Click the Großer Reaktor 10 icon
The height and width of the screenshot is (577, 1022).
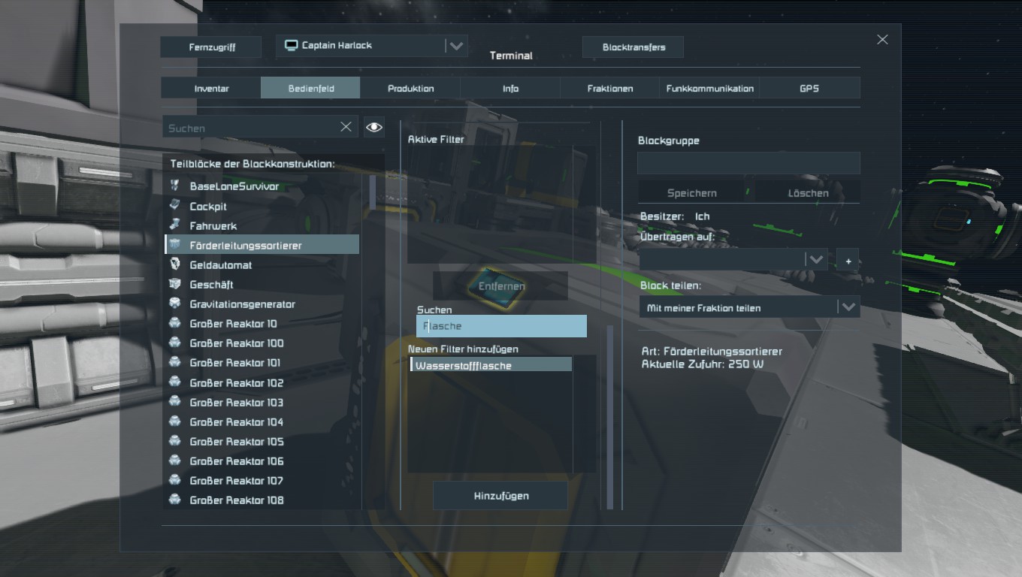(174, 323)
